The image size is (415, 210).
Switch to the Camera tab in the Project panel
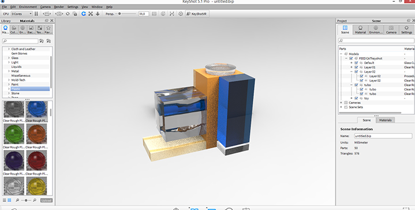click(x=391, y=29)
